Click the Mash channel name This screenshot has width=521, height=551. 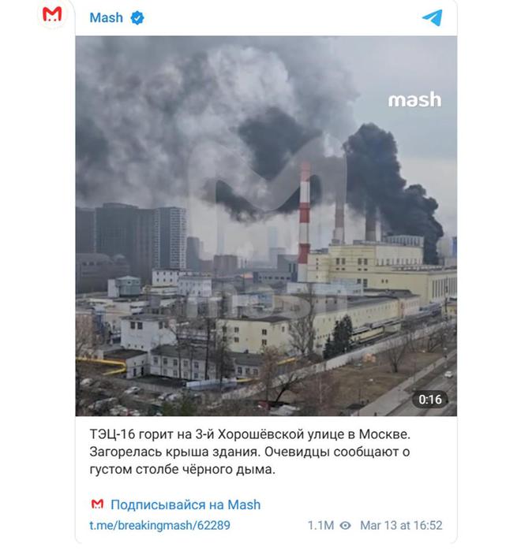107,17
